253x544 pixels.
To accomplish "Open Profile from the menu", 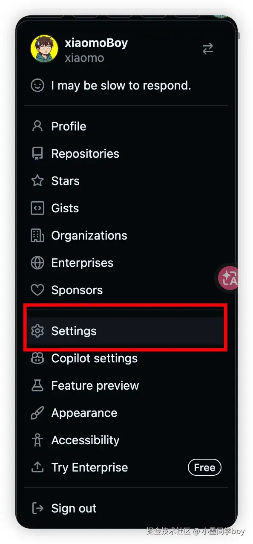I will click(x=126, y=127).
